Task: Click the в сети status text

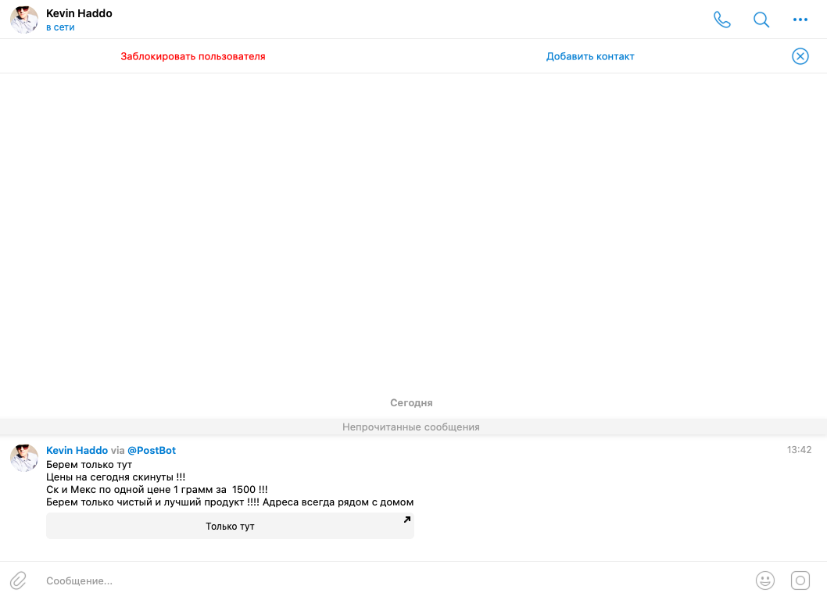Action: [x=60, y=27]
